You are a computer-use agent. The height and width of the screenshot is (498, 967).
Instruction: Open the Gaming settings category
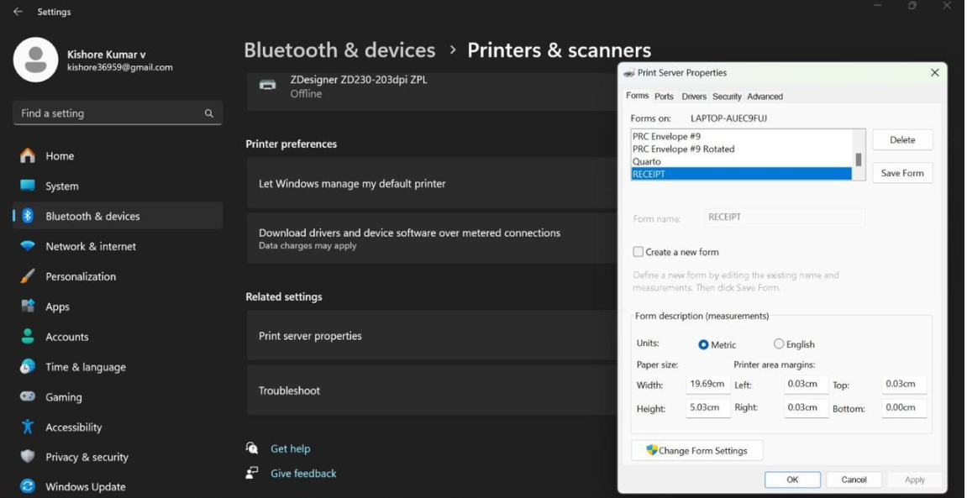(x=117, y=397)
